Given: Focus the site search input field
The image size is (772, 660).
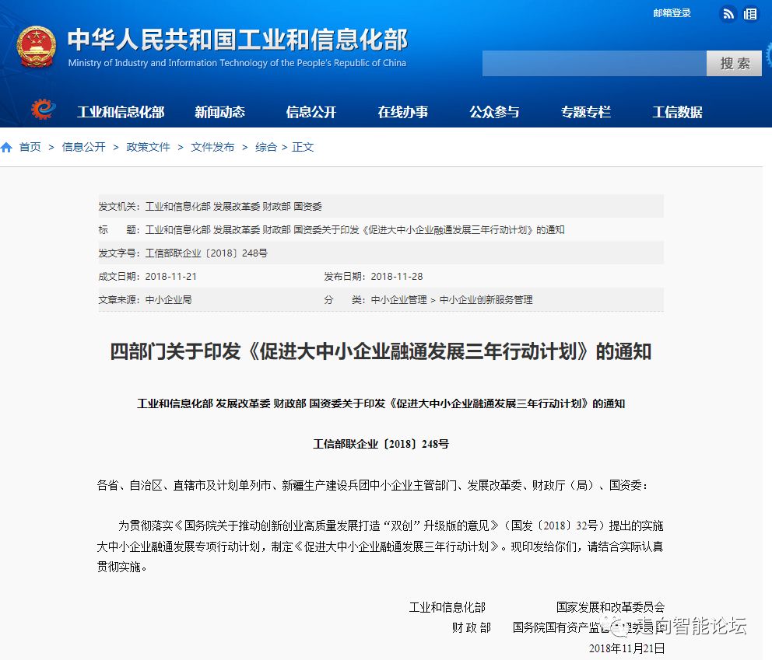Looking at the screenshot, I should click(x=595, y=64).
